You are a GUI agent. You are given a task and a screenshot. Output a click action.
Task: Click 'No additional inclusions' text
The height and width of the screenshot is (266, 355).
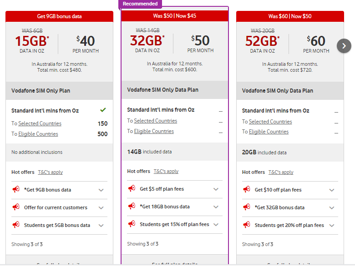coord(37,152)
